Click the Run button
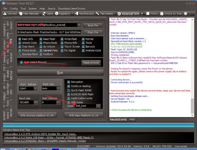The image size is (197, 150). pyautogui.click(x=60, y=73)
